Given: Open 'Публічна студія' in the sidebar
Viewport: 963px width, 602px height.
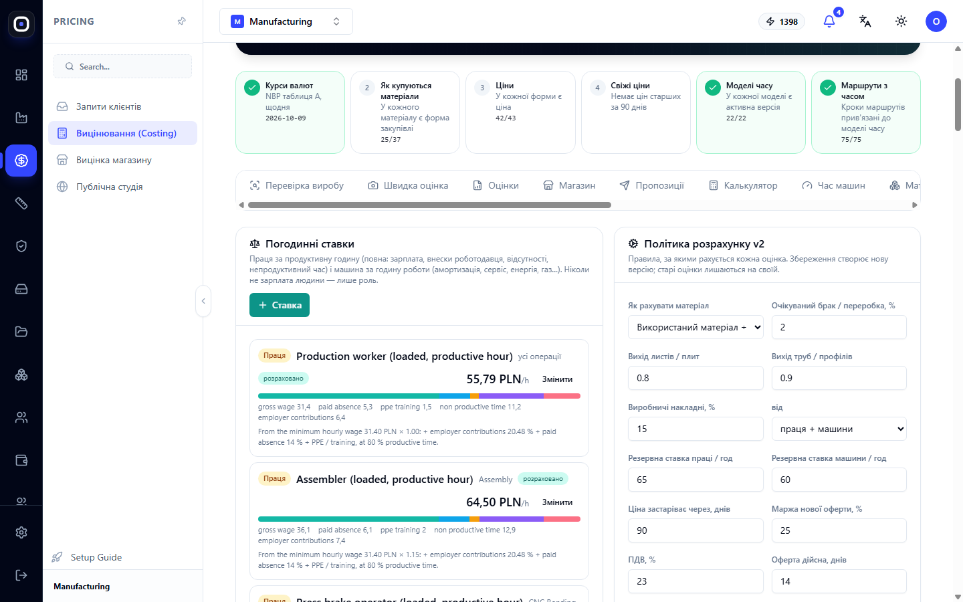Looking at the screenshot, I should click(122, 187).
